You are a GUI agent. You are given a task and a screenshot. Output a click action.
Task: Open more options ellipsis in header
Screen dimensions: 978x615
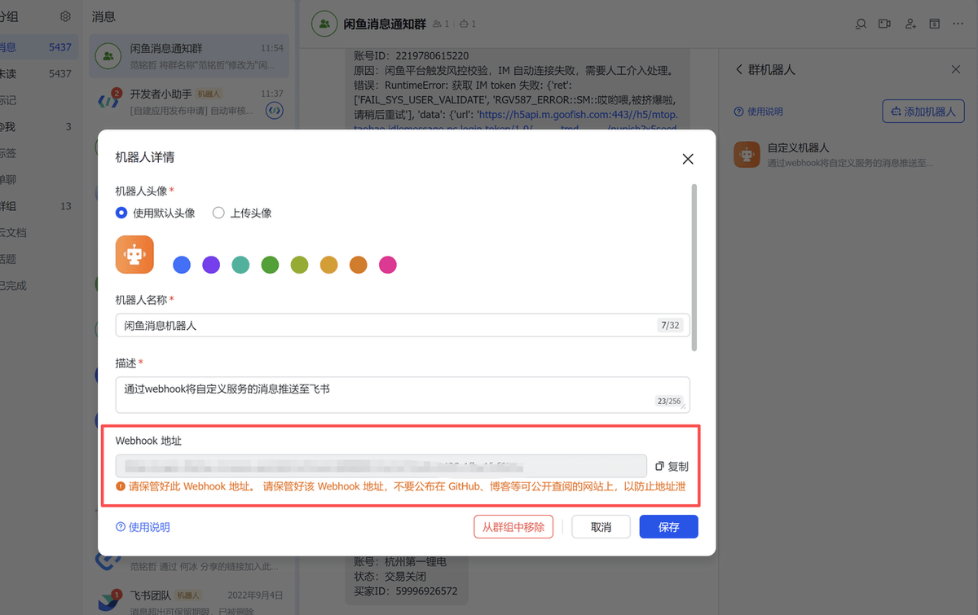click(958, 24)
